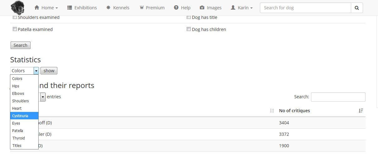Go to the Premium crown menu item

pyautogui.click(x=152, y=8)
